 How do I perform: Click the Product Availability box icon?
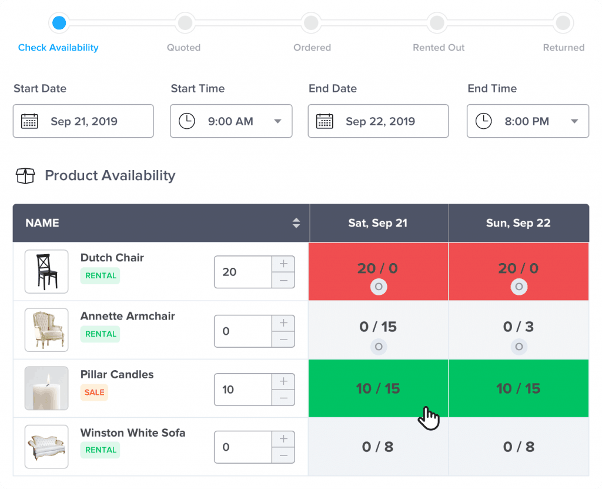point(25,175)
